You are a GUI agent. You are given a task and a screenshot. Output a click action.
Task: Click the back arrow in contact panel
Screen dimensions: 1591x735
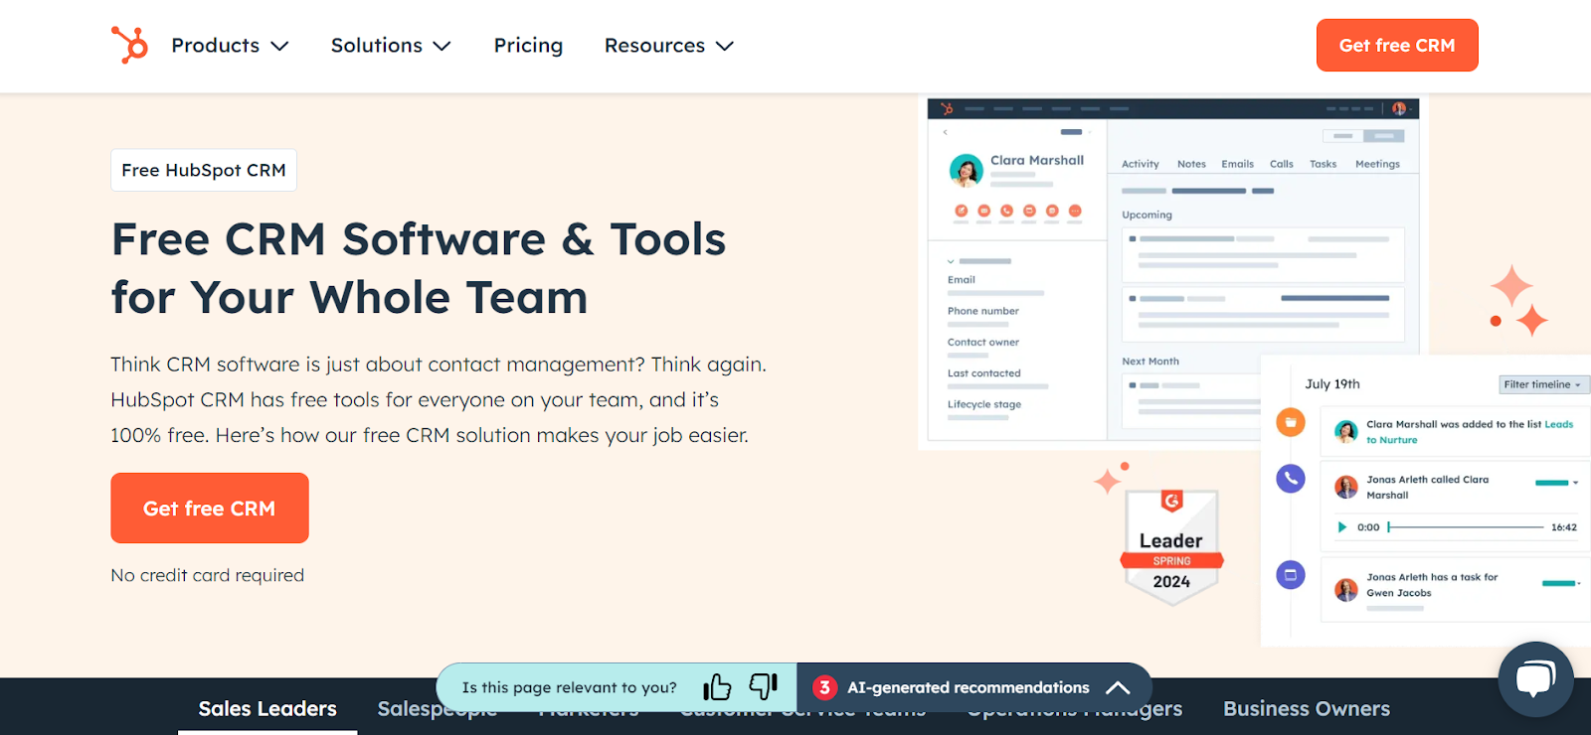pyautogui.click(x=945, y=132)
